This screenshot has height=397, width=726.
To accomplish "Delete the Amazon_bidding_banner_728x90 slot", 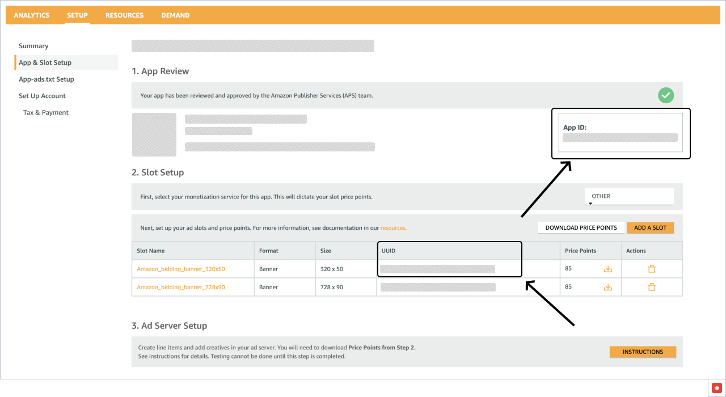I will [x=652, y=287].
